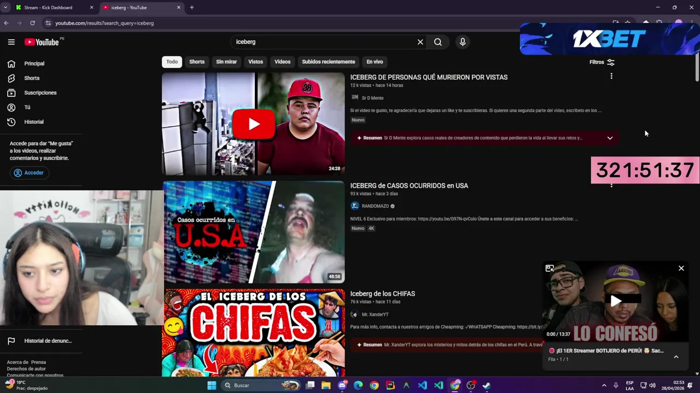Focus the browser address bar URL
Viewport: 700px width, 393px height.
tap(104, 23)
